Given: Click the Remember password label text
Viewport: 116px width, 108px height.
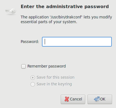Looking at the screenshot, I should pos(46,66).
